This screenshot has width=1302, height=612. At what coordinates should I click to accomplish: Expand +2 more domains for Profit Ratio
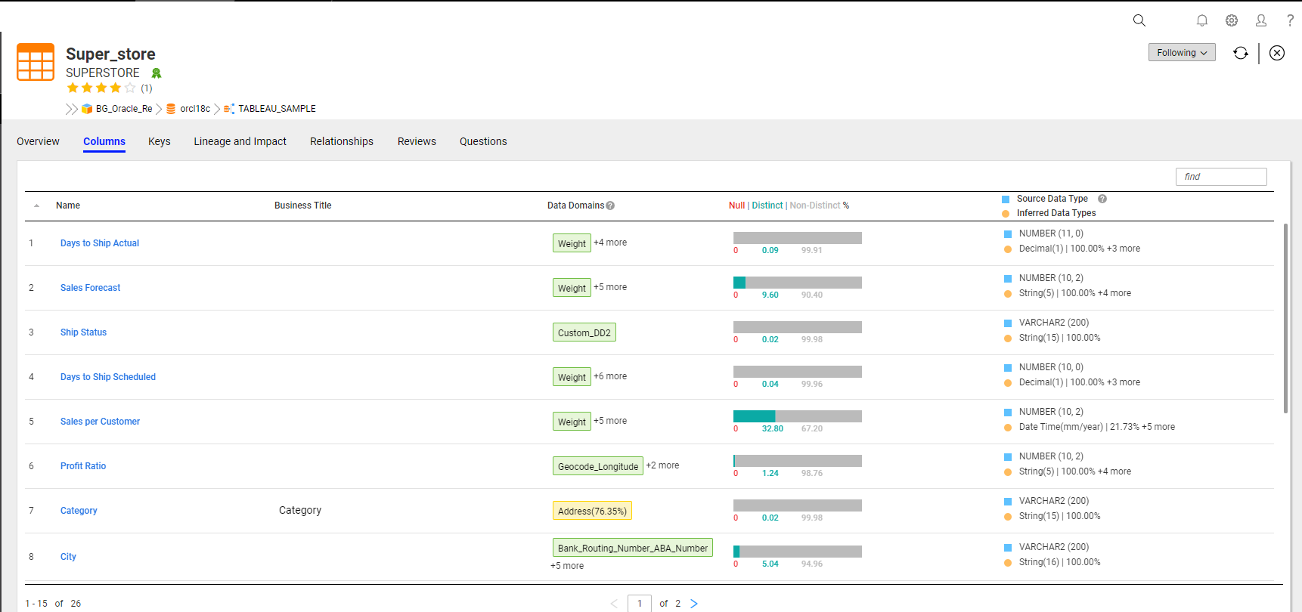tap(662, 465)
